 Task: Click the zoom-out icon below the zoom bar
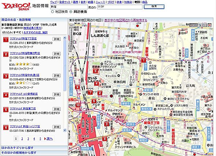71,48
